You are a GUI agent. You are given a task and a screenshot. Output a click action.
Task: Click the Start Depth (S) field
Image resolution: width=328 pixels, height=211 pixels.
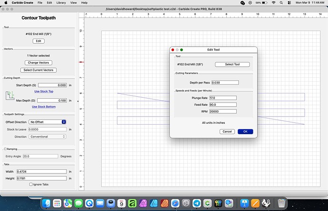coord(52,85)
